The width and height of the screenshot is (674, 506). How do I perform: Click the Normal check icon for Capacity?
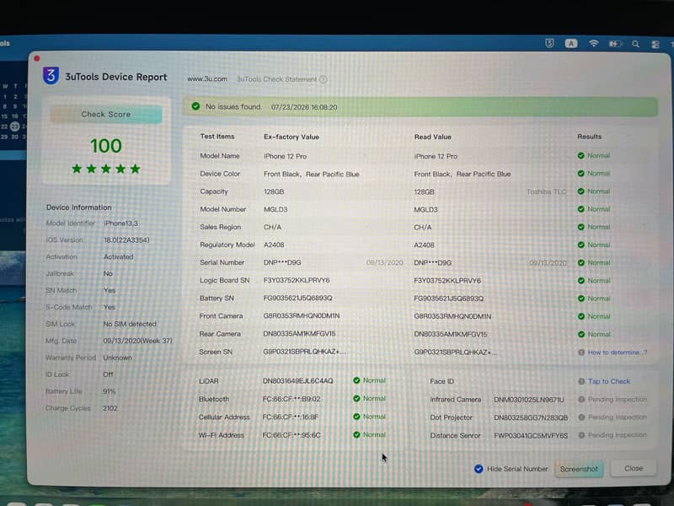pyautogui.click(x=580, y=191)
